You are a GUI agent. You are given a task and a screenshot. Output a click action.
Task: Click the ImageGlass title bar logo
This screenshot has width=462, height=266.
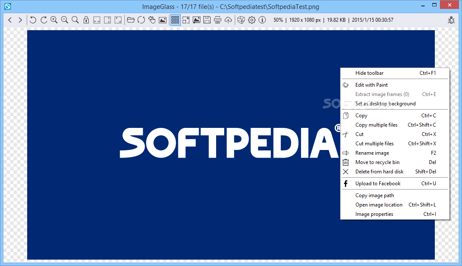point(8,6)
